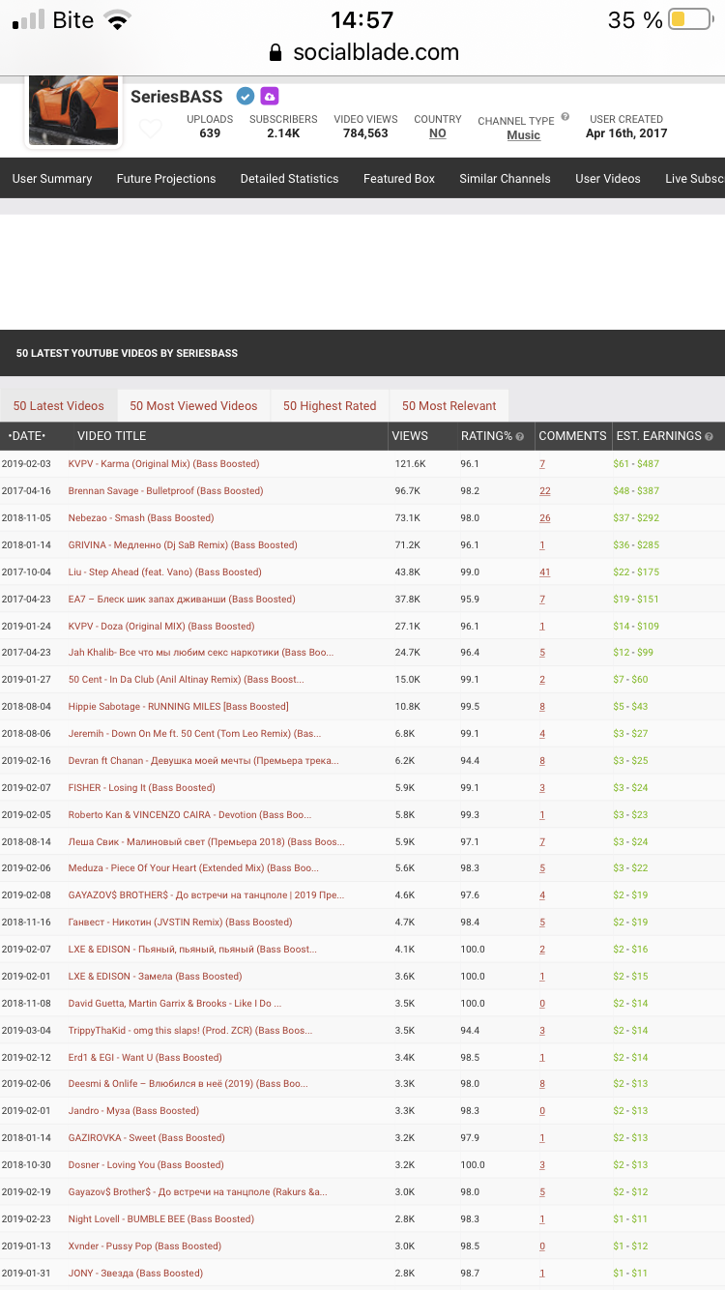Image resolution: width=725 pixels, height=1290 pixels.
Task: Sort table by VIEWS column header
Action: 410,436
